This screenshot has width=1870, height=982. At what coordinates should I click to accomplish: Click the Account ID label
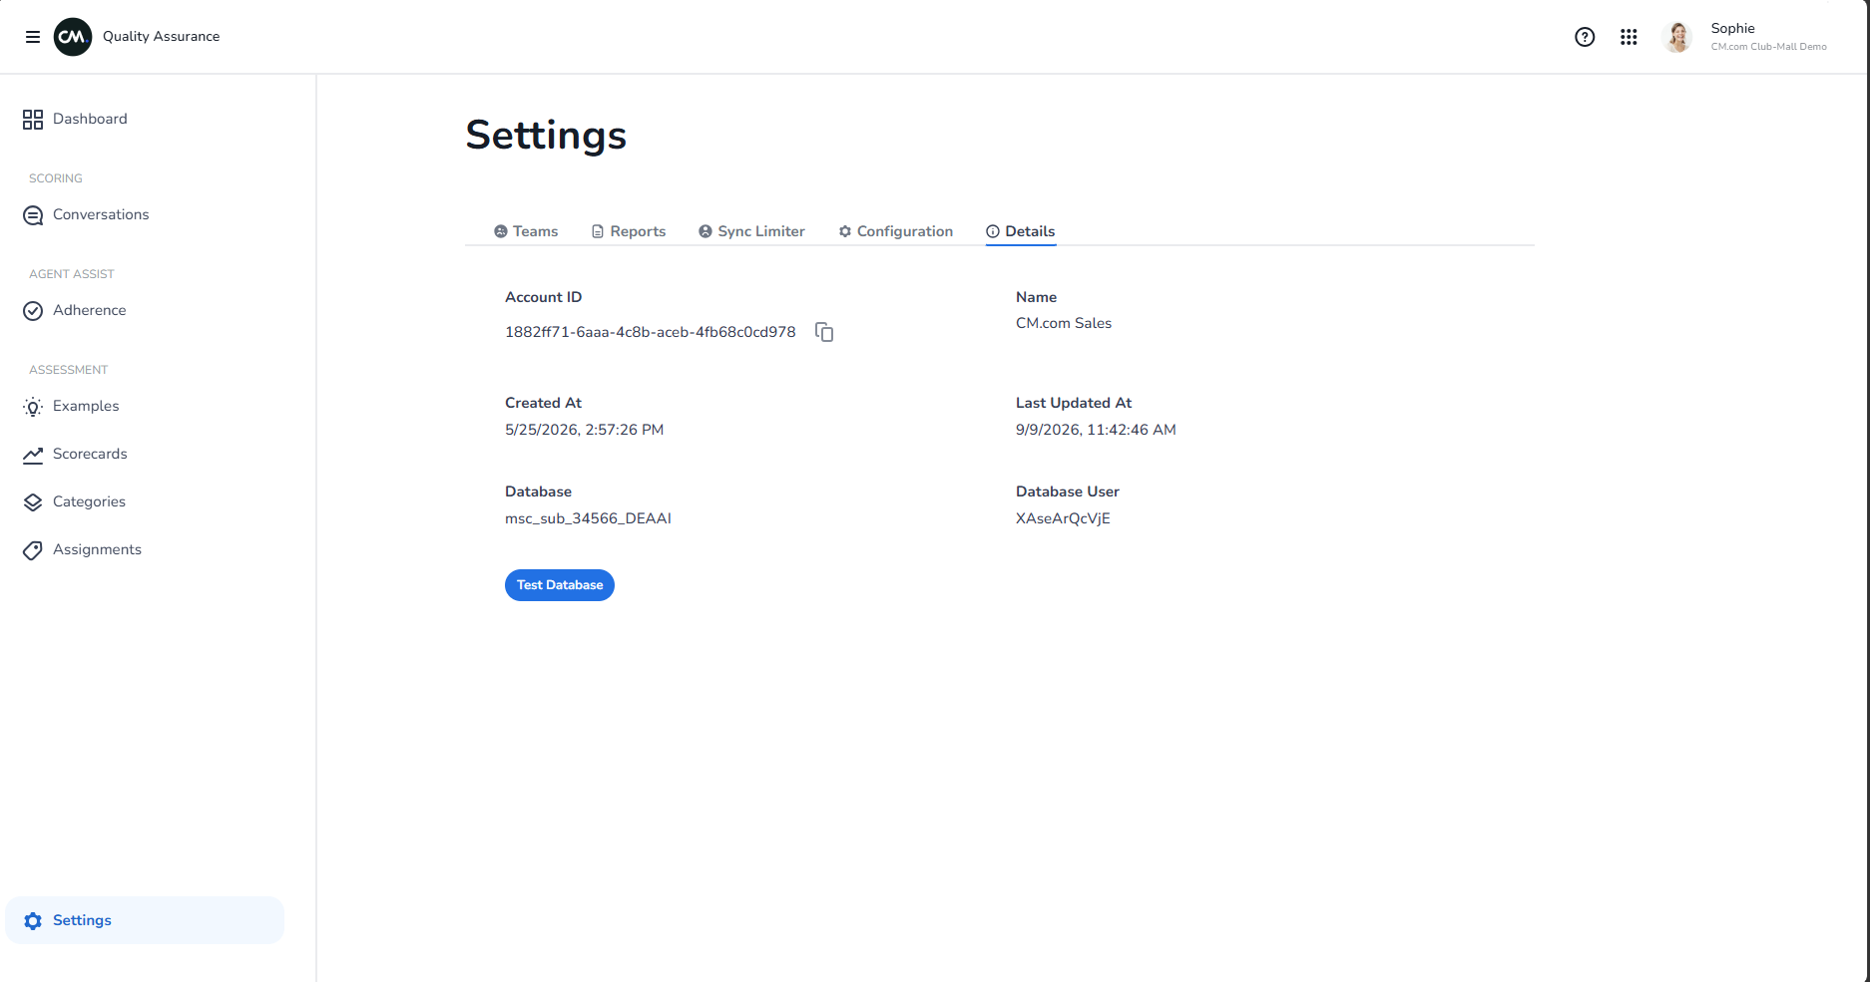tap(543, 297)
